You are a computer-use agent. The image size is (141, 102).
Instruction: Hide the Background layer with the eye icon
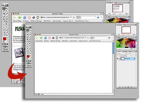(117, 59)
